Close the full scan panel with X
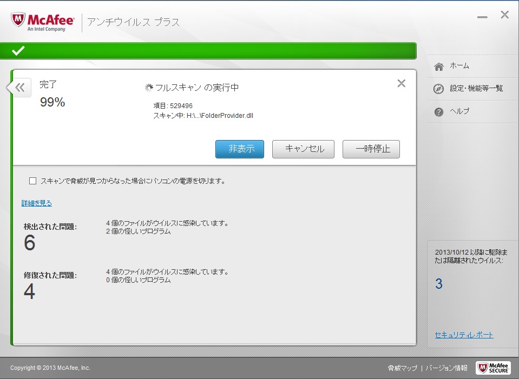The height and width of the screenshot is (379, 519). (x=401, y=83)
